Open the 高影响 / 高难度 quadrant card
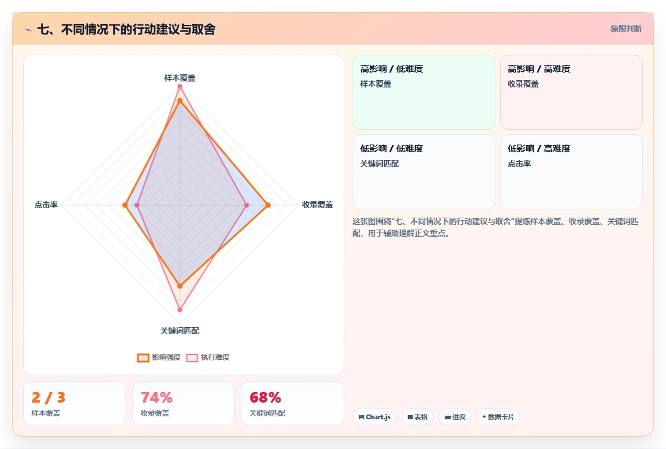The height and width of the screenshot is (449, 666). pyautogui.click(x=571, y=92)
